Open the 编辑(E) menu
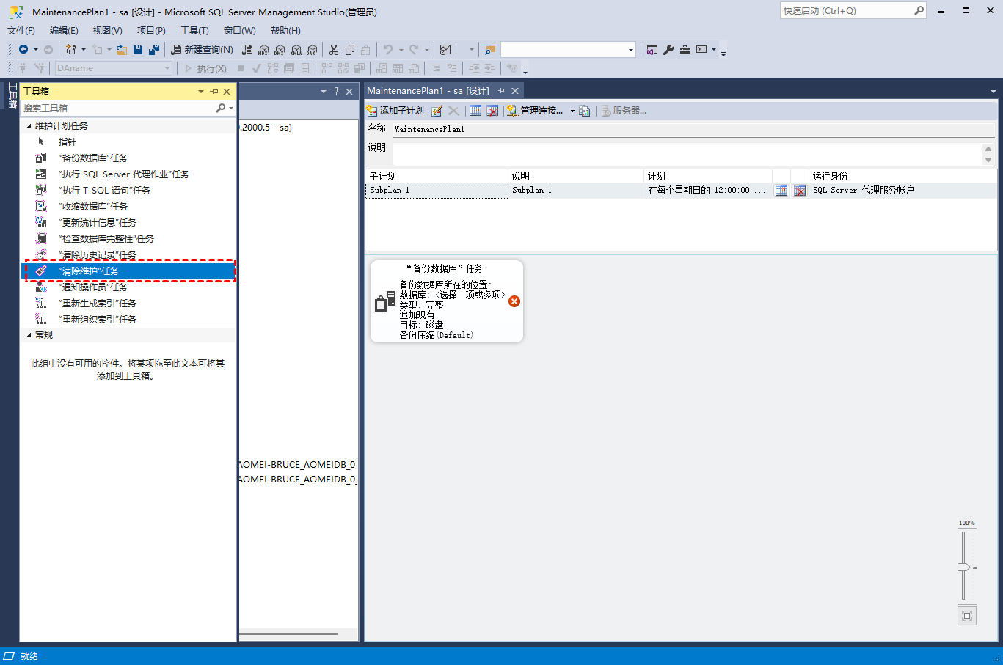 coord(64,31)
